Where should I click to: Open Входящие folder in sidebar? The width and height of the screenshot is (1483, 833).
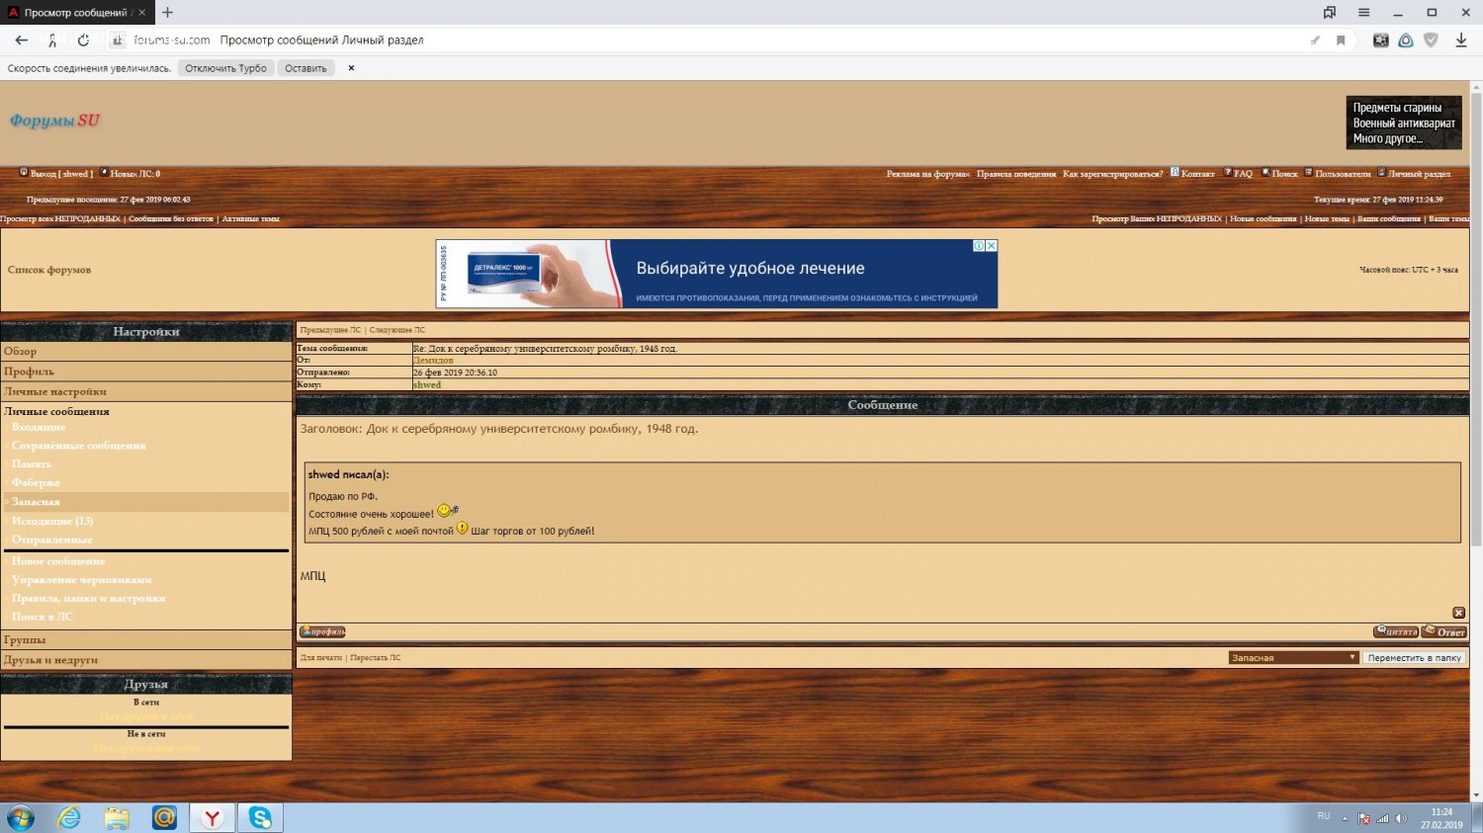point(39,427)
